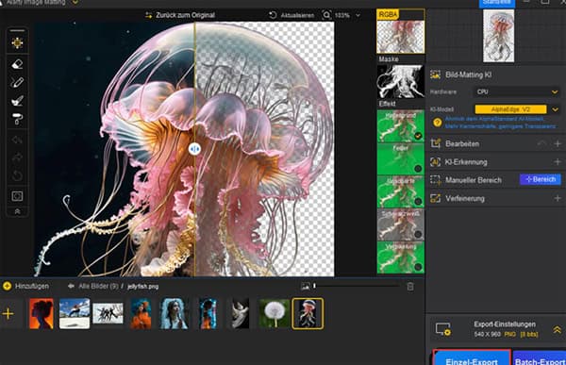This screenshot has height=365, width=566.
Task: Click the jellyfish result preview at top right
Action: point(498,36)
